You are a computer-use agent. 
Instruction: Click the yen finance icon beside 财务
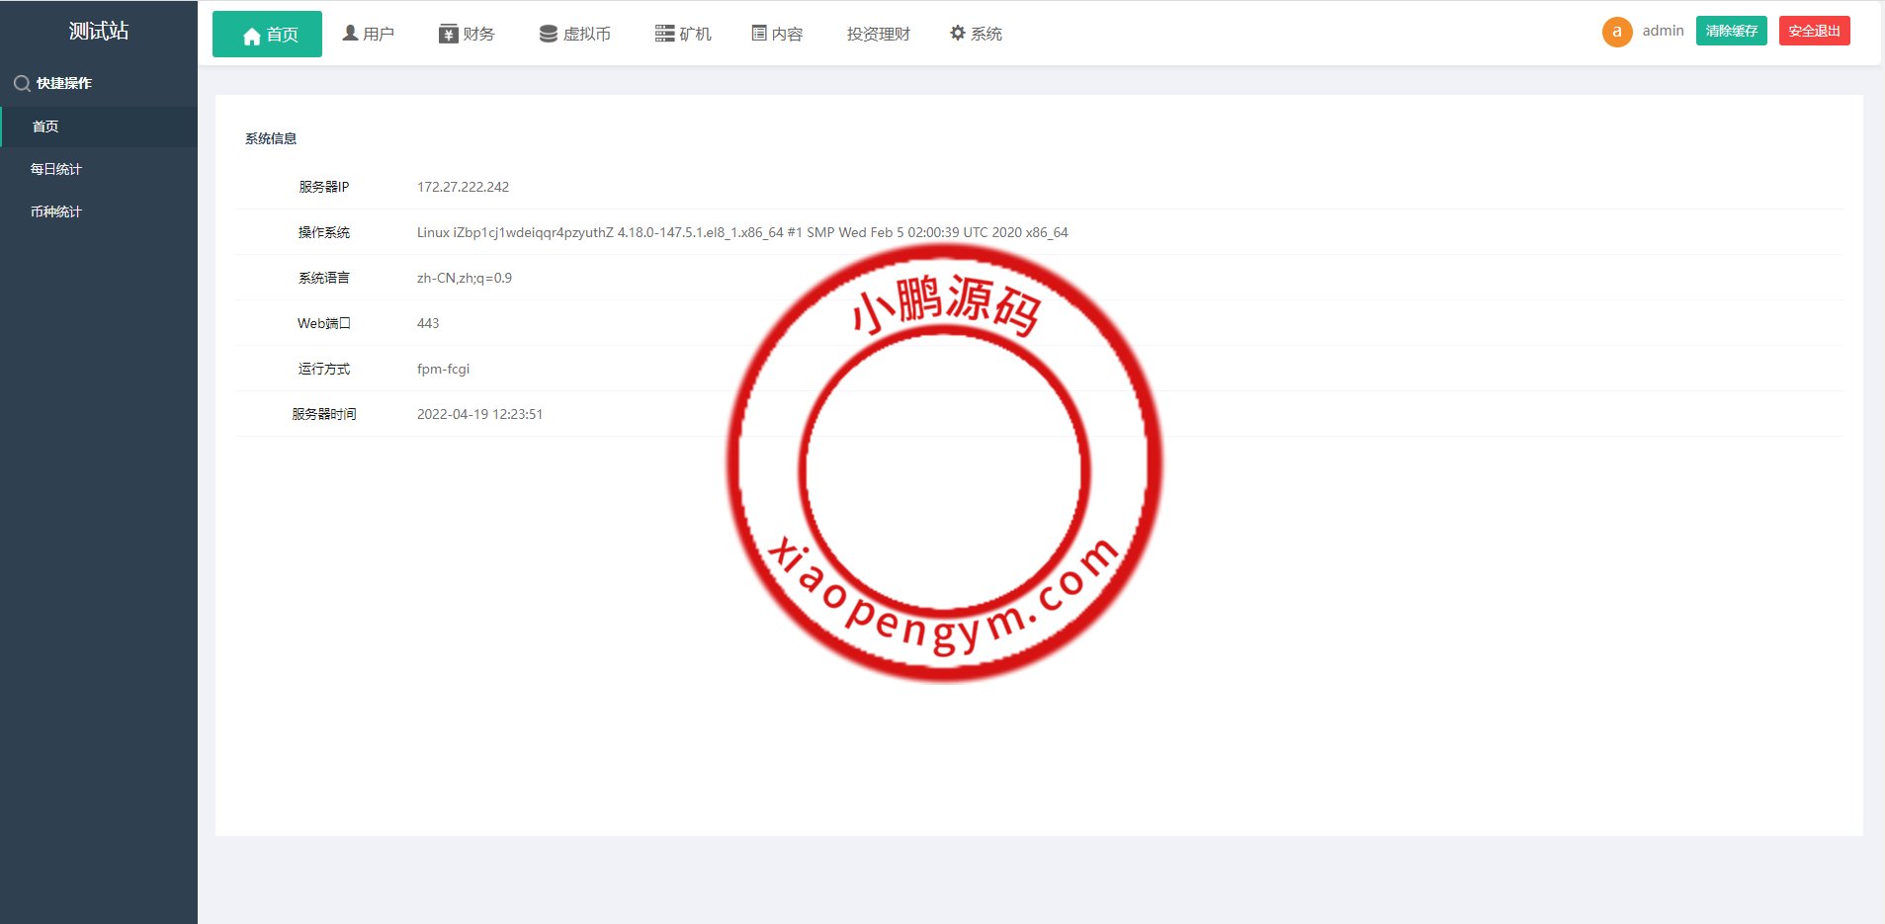(448, 35)
